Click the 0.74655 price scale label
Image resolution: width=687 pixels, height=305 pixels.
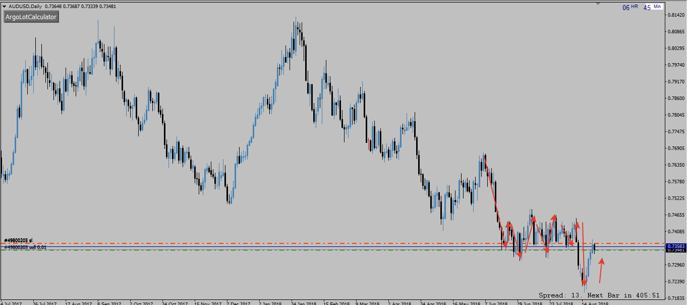(676, 215)
